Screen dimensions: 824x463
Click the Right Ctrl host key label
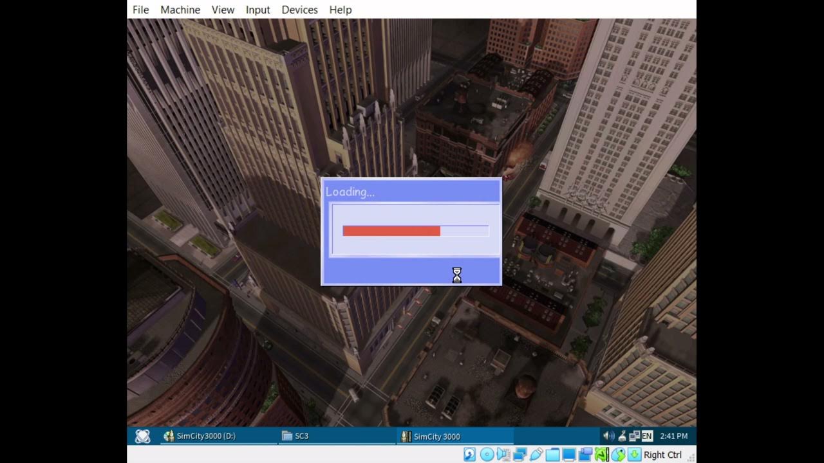click(x=662, y=455)
